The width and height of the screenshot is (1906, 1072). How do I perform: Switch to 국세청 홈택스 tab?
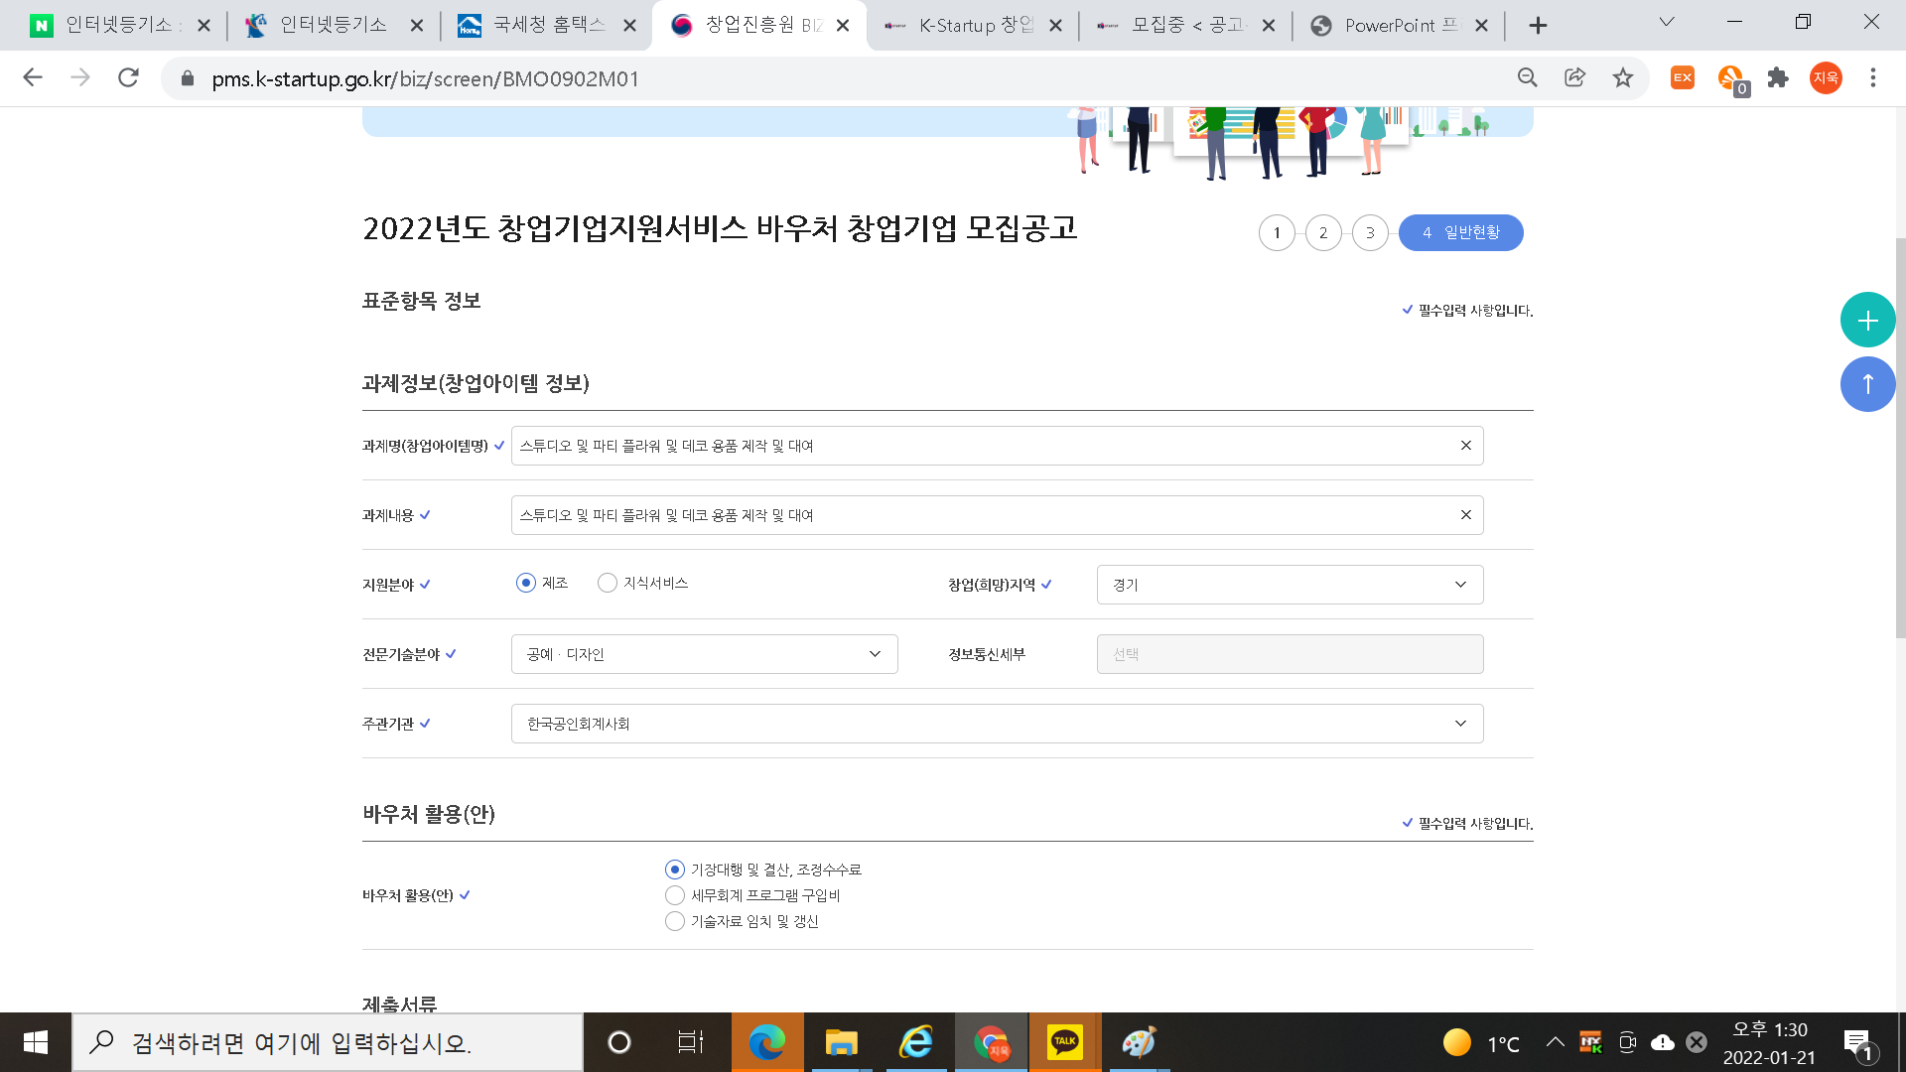point(547,26)
